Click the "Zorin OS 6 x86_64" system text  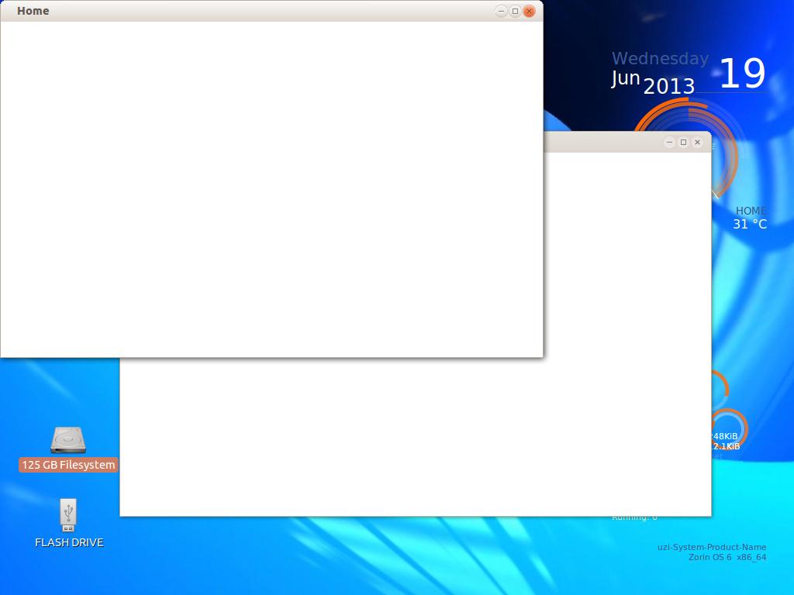[727, 557]
